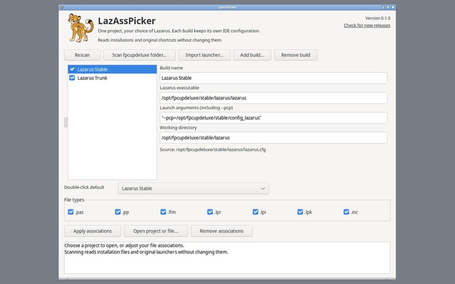Open Scan fpcupdeluxe folder dialog
Viewport: 455px width, 284px height.
[x=139, y=55]
